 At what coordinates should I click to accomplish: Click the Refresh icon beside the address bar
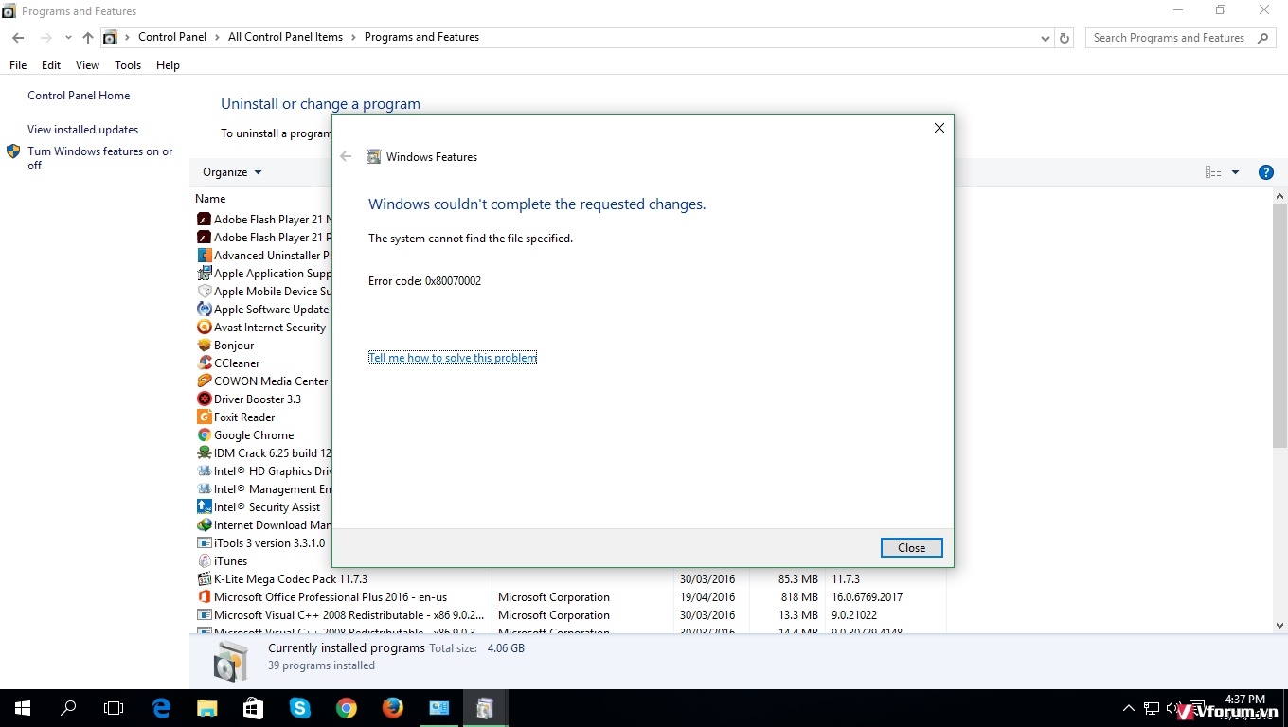coord(1064,38)
